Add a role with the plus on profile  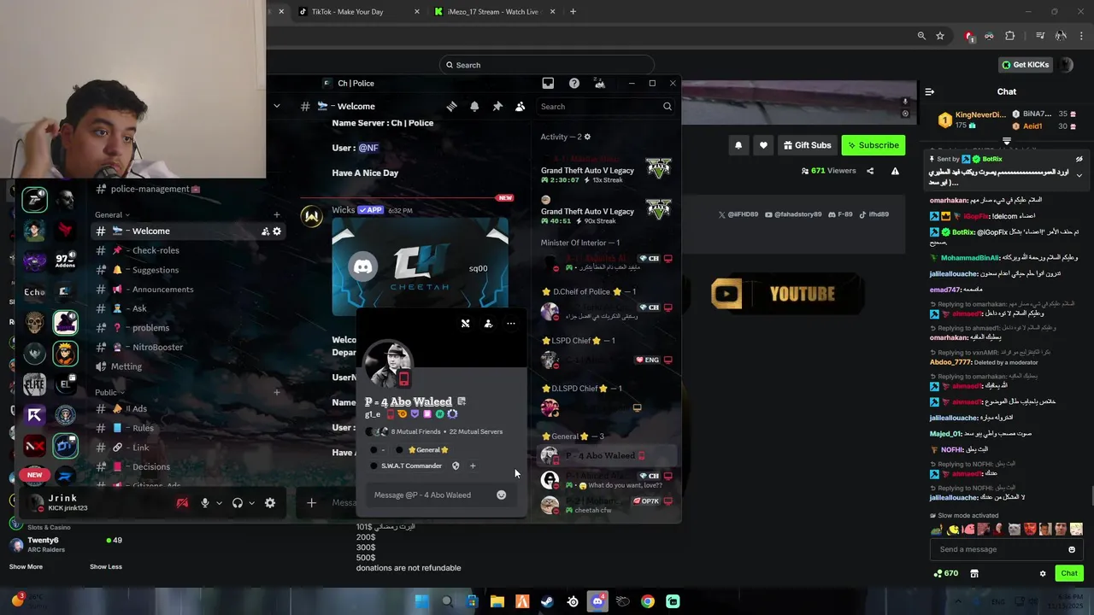click(x=473, y=466)
